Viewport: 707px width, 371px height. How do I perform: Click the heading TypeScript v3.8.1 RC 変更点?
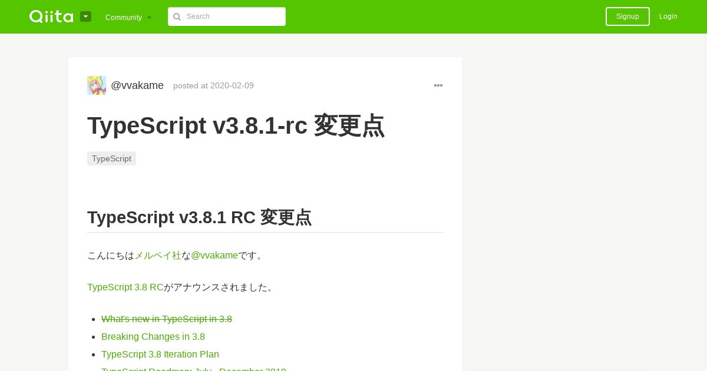click(199, 217)
